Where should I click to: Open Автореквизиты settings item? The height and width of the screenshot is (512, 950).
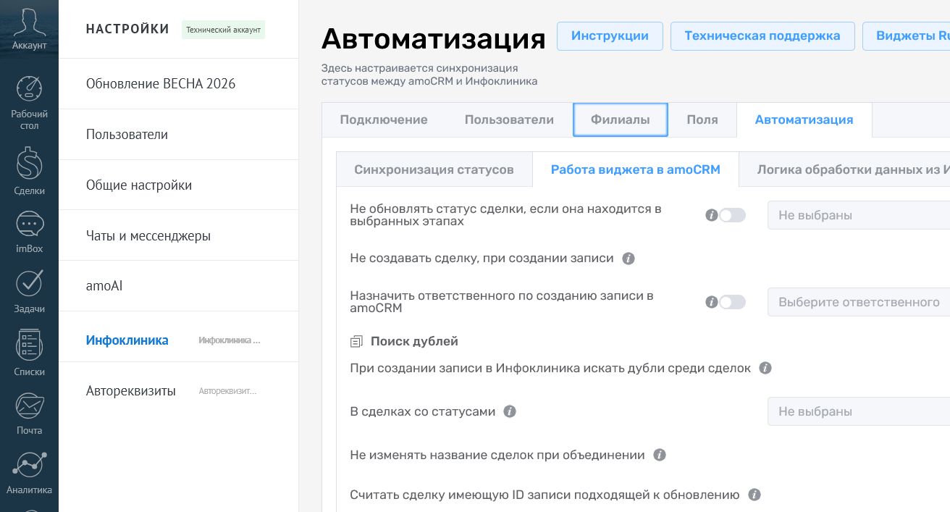[178, 391]
